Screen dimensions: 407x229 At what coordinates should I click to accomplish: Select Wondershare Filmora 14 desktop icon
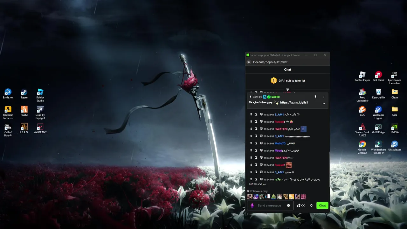click(x=378, y=148)
